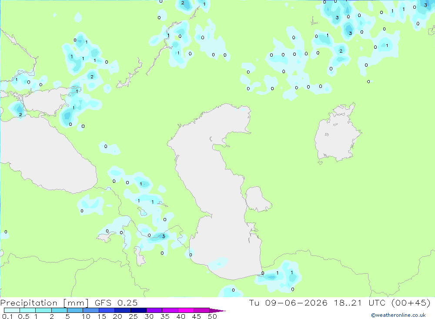The width and height of the screenshot is (435, 319).
Task: Click the "18..21 UTC" time range text
Action: (360, 303)
